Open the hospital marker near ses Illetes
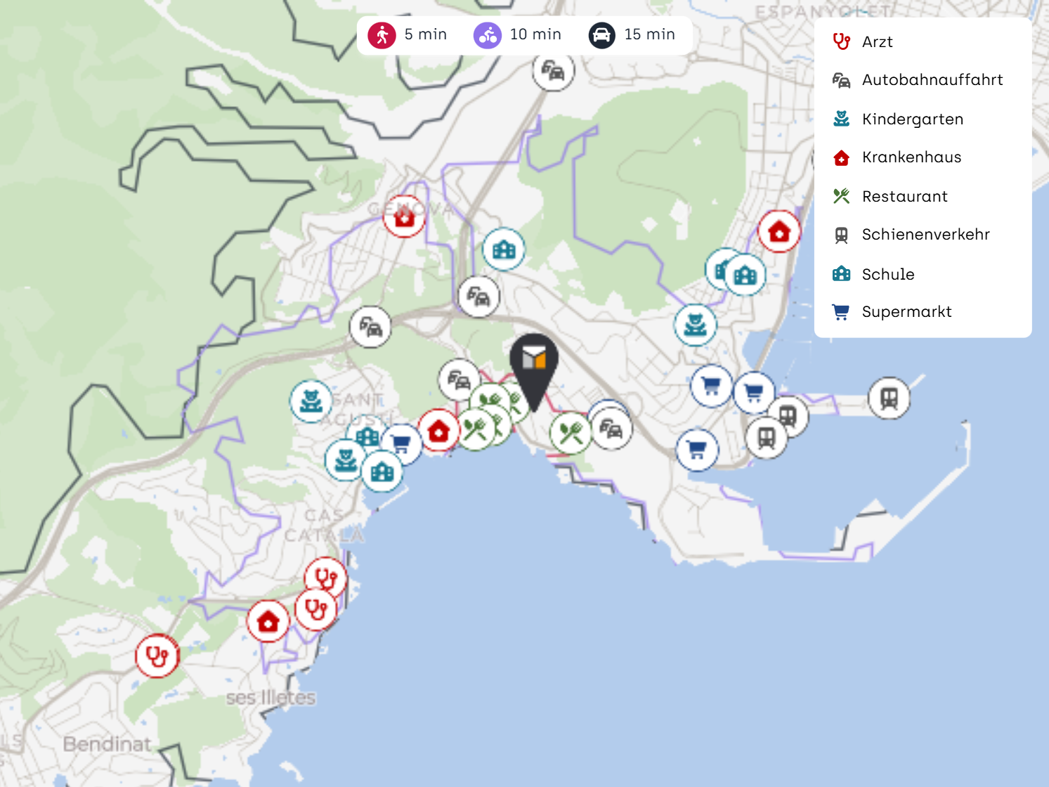The height and width of the screenshot is (787, 1049). (x=268, y=621)
